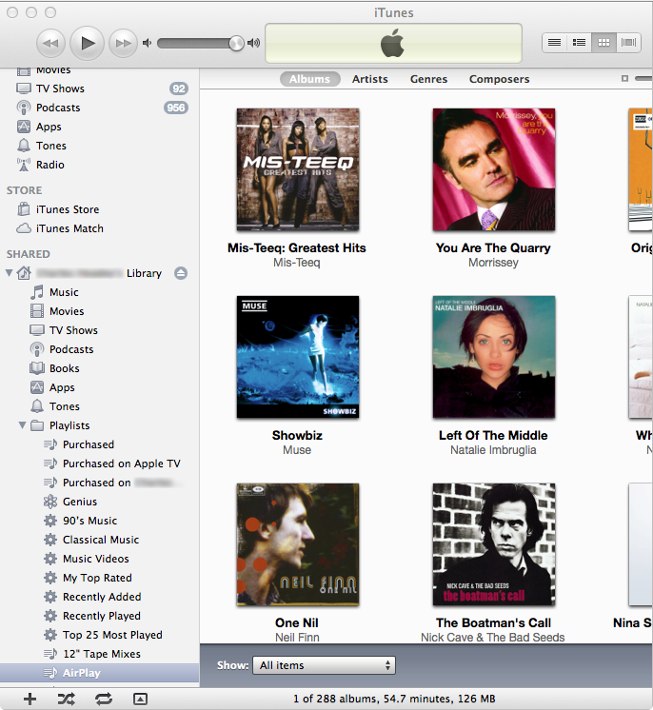Select the Recently Added playlist
653x710 pixels.
click(102, 597)
